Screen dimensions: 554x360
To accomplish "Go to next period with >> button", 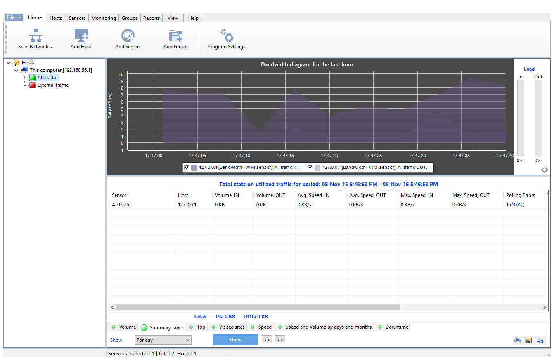I will (x=280, y=340).
